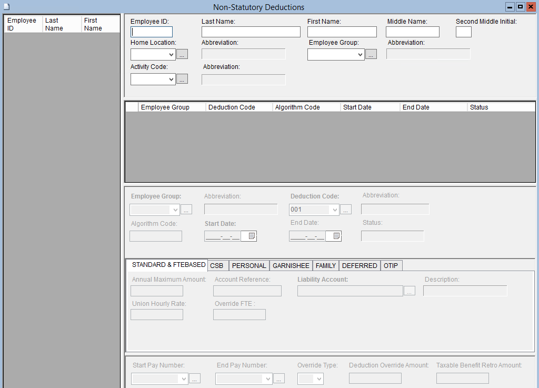Switch to the GARNISHEE tab
The image size is (539, 388).
[x=291, y=266]
